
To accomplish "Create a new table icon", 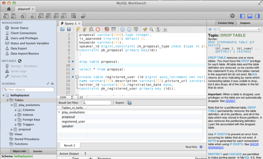I will 41,16.
